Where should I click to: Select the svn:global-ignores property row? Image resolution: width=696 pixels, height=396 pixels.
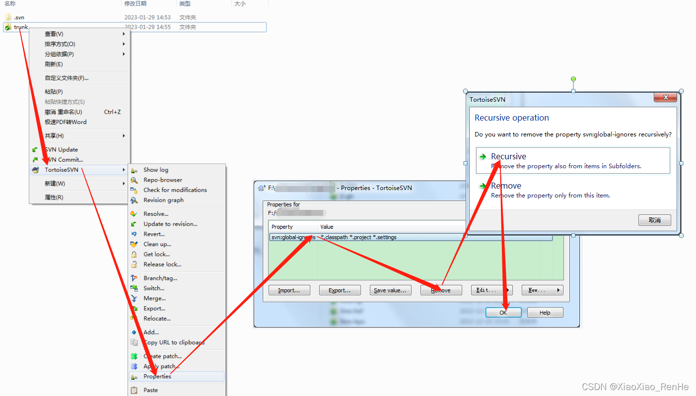[x=411, y=237]
